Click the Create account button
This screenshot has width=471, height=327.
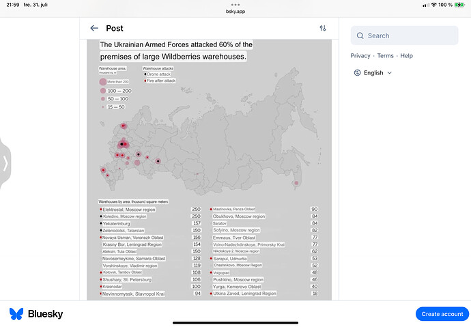coord(442,314)
